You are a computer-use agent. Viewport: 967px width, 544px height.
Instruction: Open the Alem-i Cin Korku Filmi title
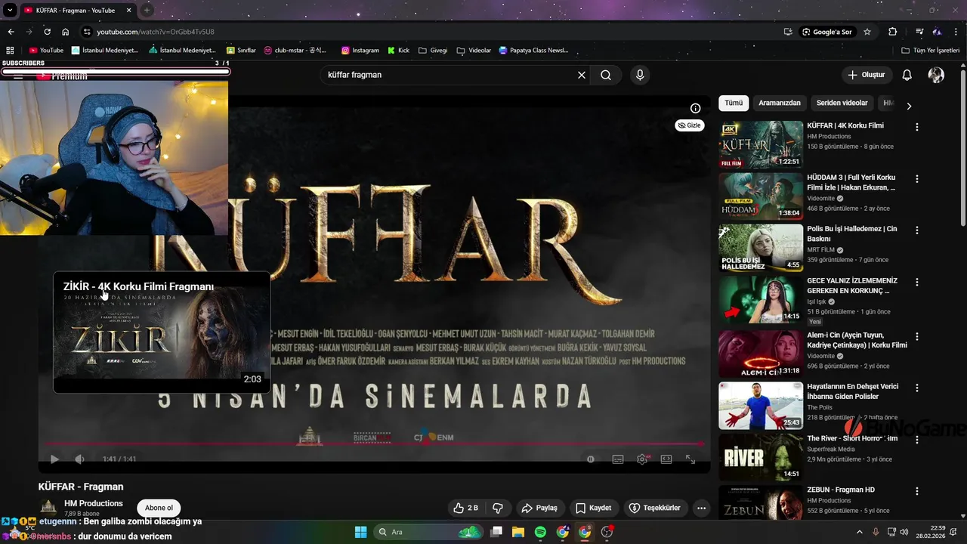[857, 340]
